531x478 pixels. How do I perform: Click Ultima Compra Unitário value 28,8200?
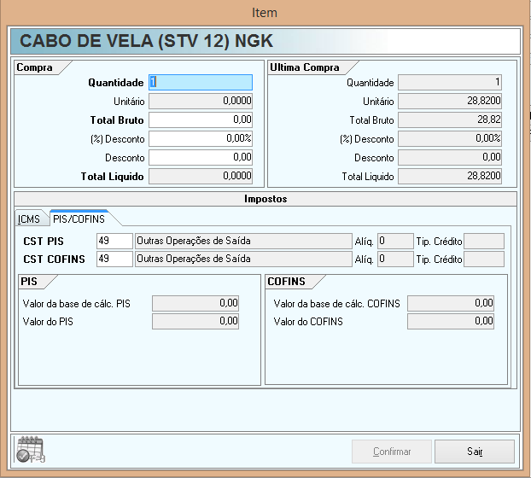pos(450,101)
